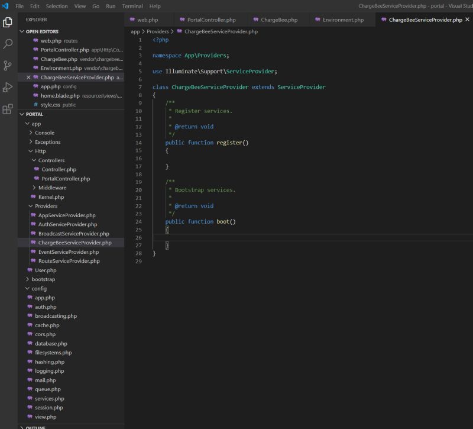Screen dimensions: 473x429
Task: Open ChargeBee.php in Open Editors list
Action: pyautogui.click(x=71, y=59)
